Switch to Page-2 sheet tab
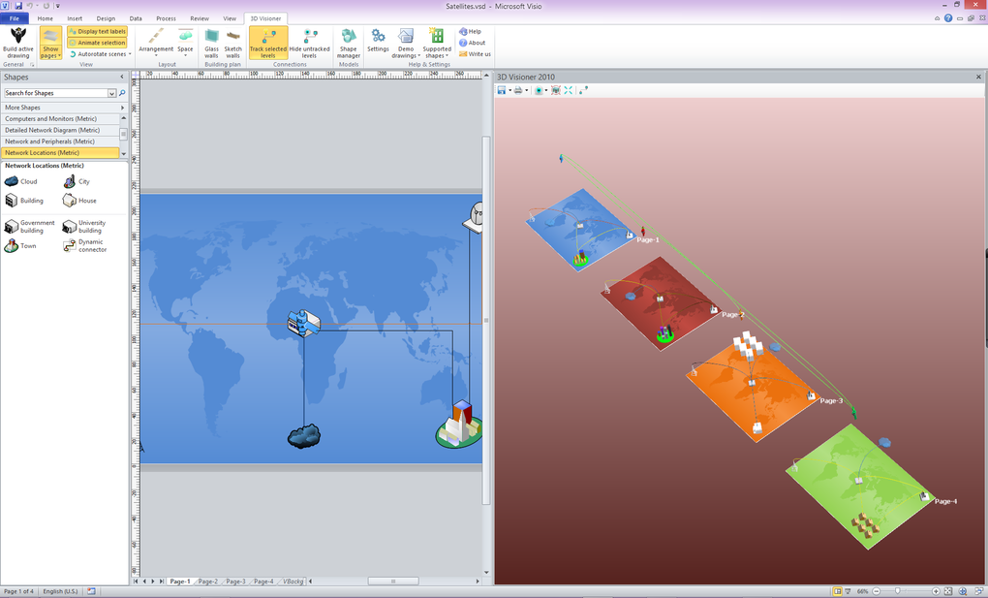Screen dimensions: 988x598 208,582
